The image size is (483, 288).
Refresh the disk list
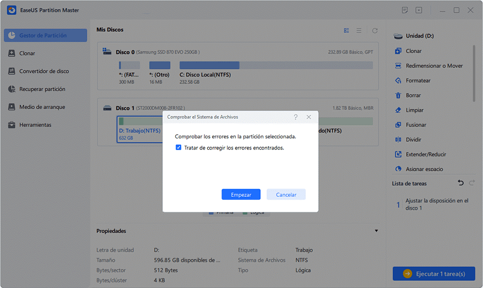tap(375, 30)
